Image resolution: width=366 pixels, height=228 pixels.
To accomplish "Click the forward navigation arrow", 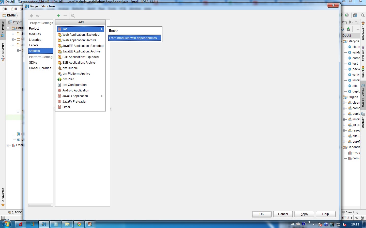I will click(38, 16).
